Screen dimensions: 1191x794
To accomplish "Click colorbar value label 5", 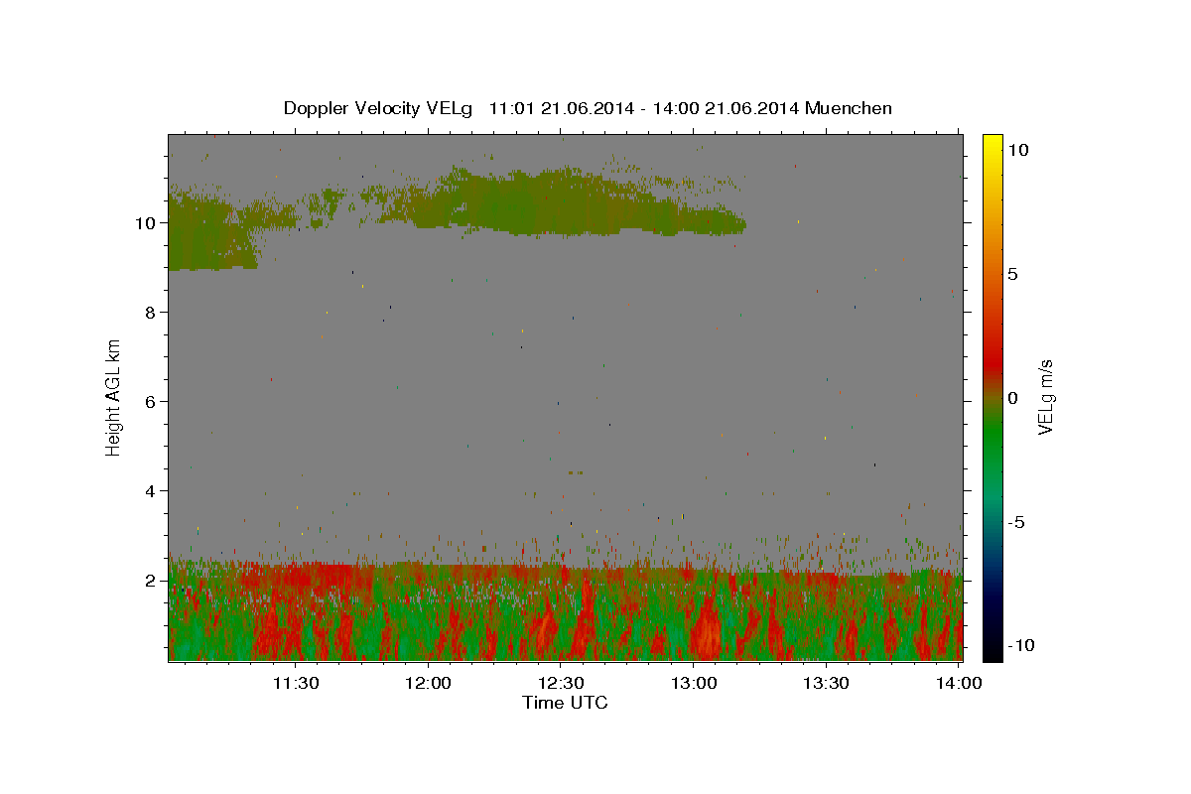I will point(1012,274).
